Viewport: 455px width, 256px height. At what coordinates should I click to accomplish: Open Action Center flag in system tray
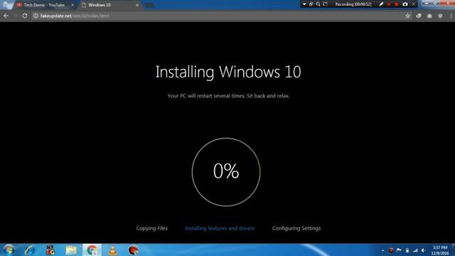[x=399, y=250]
